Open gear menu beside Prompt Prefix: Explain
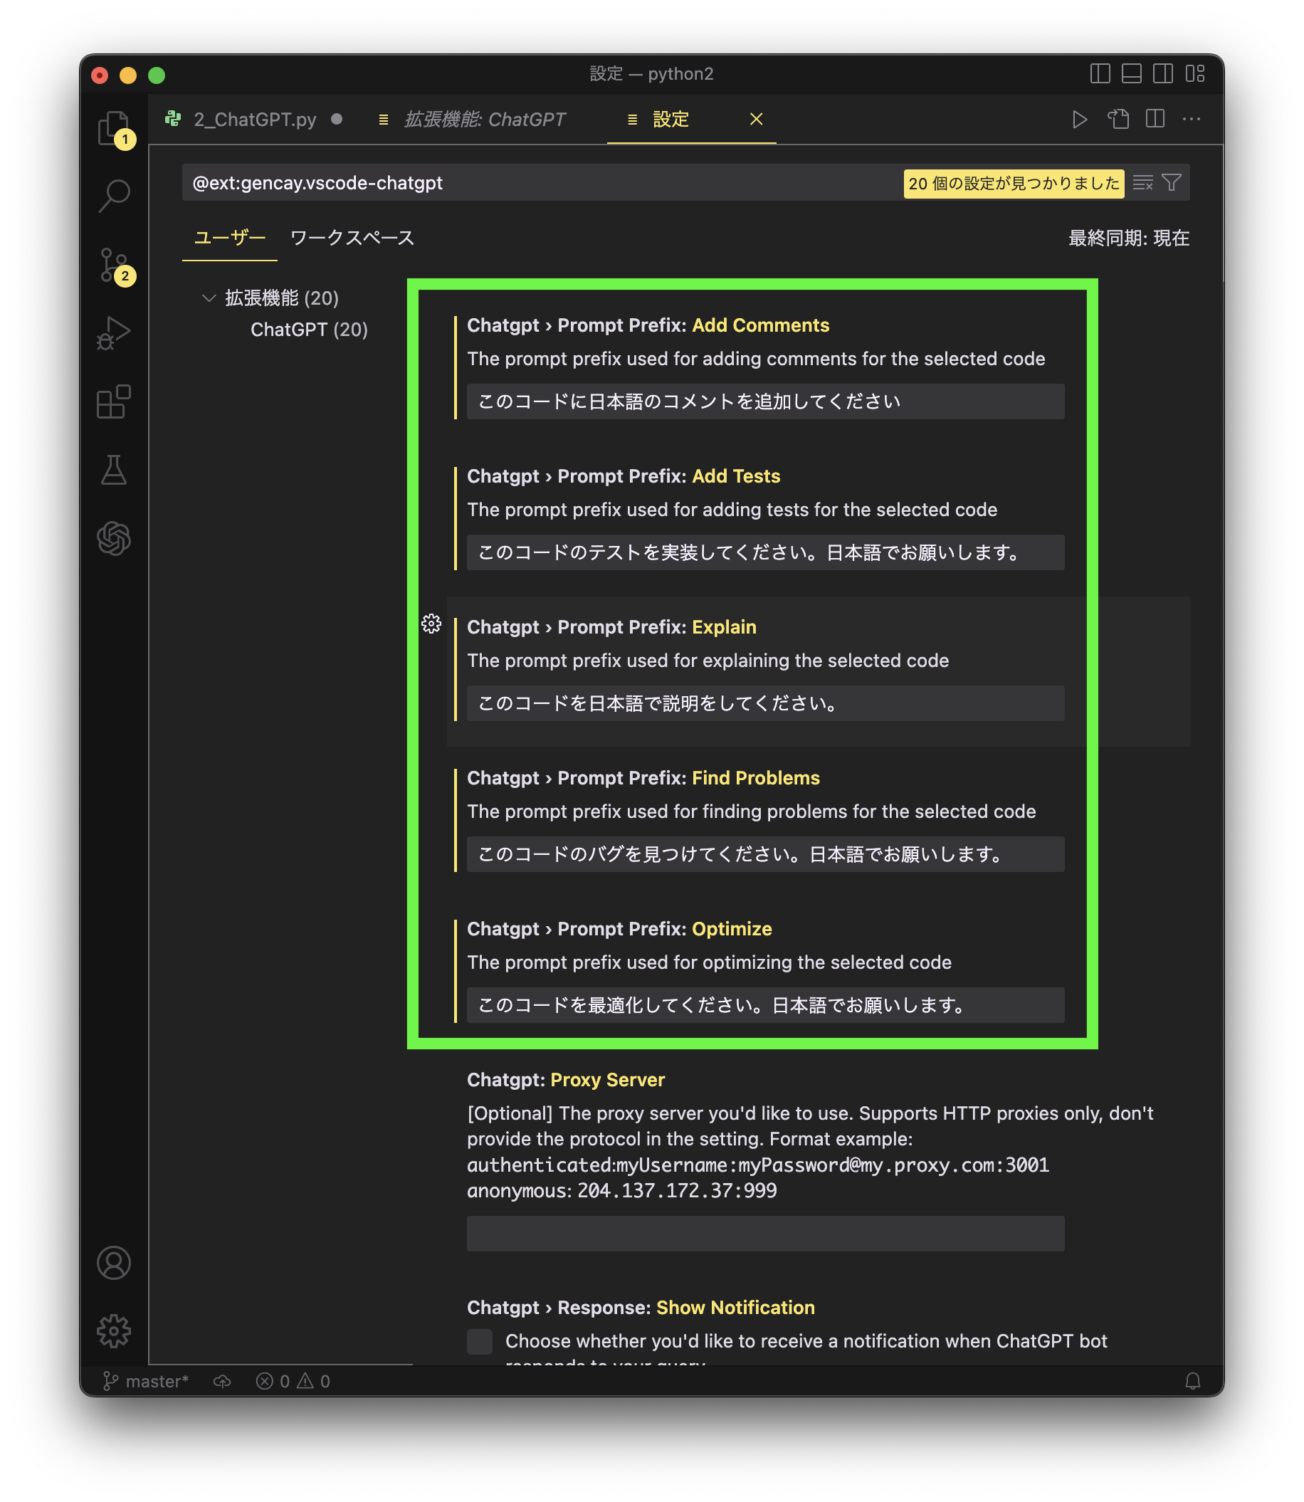The width and height of the screenshot is (1304, 1502). click(x=431, y=624)
